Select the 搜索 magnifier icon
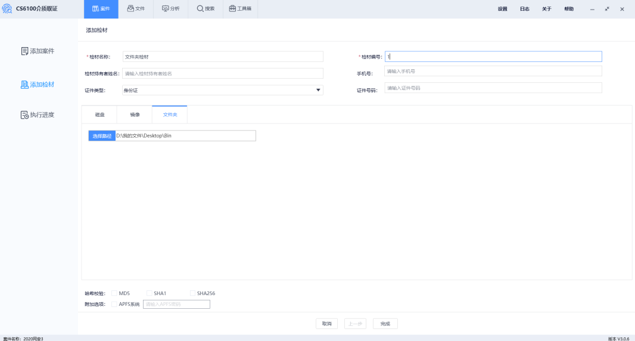Screen dimensions: 635x341 201,9
